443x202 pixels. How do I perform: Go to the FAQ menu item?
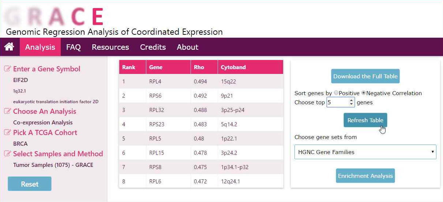(73, 47)
